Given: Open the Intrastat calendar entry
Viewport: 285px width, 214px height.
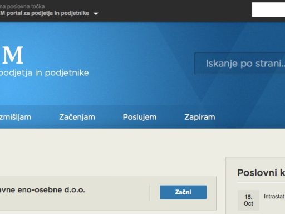Looking at the screenshot, I should pos(274,196).
